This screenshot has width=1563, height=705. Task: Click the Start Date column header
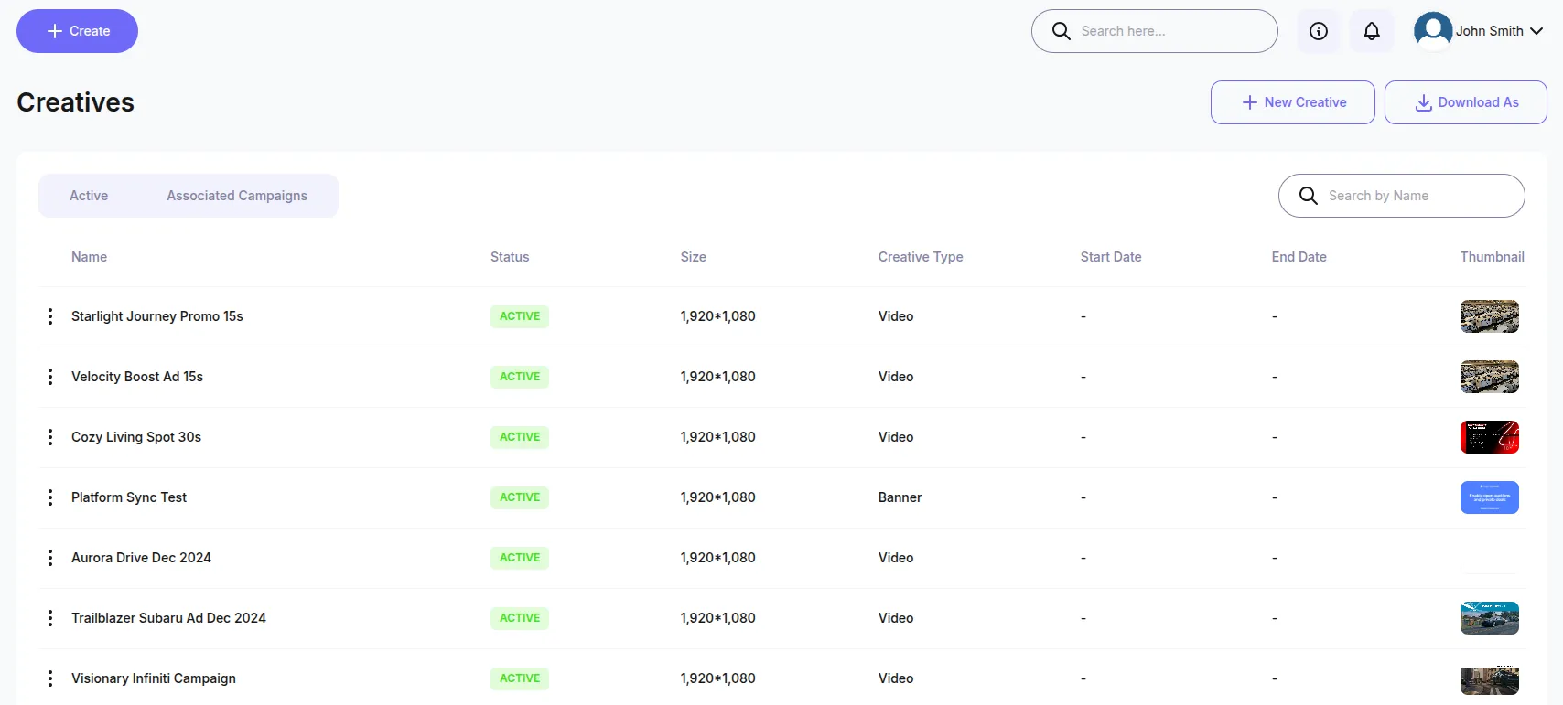point(1111,257)
